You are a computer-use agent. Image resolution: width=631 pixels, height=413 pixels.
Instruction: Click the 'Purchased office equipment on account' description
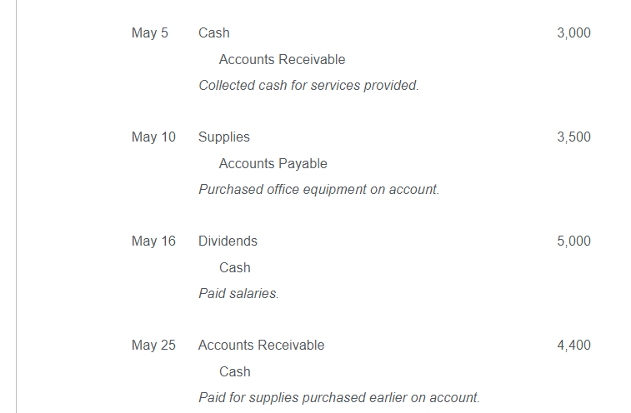(318, 189)
